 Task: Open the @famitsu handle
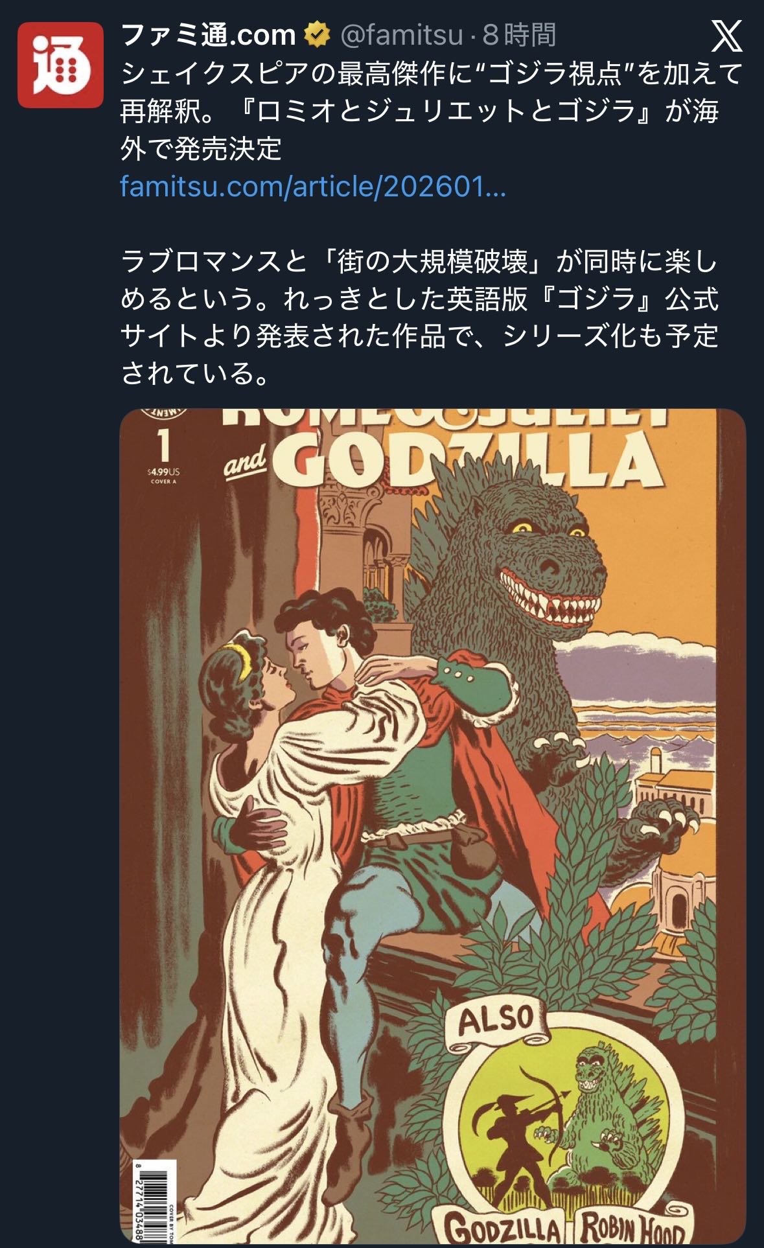pyautogui.click(x=402, y=35)
